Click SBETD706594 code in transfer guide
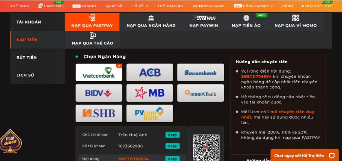This screenshot has height=161, width=342. [x=256, y=76]
